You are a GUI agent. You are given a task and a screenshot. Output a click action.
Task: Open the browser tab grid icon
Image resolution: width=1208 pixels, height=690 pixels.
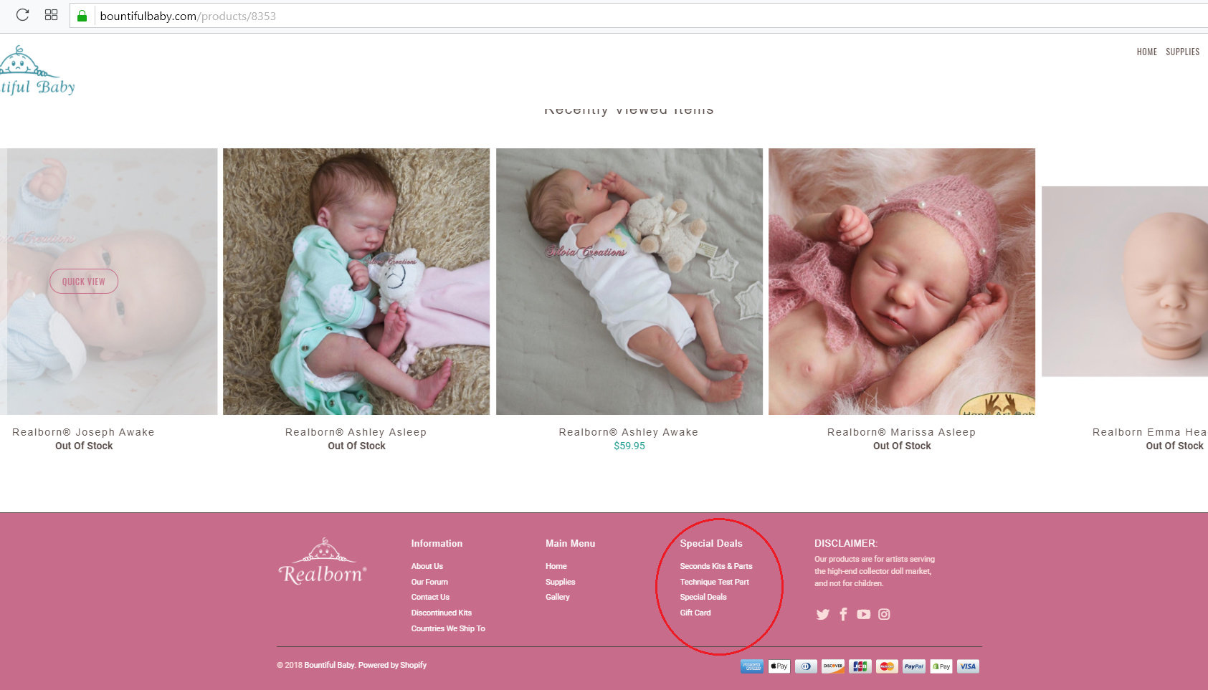click(51, 15)
